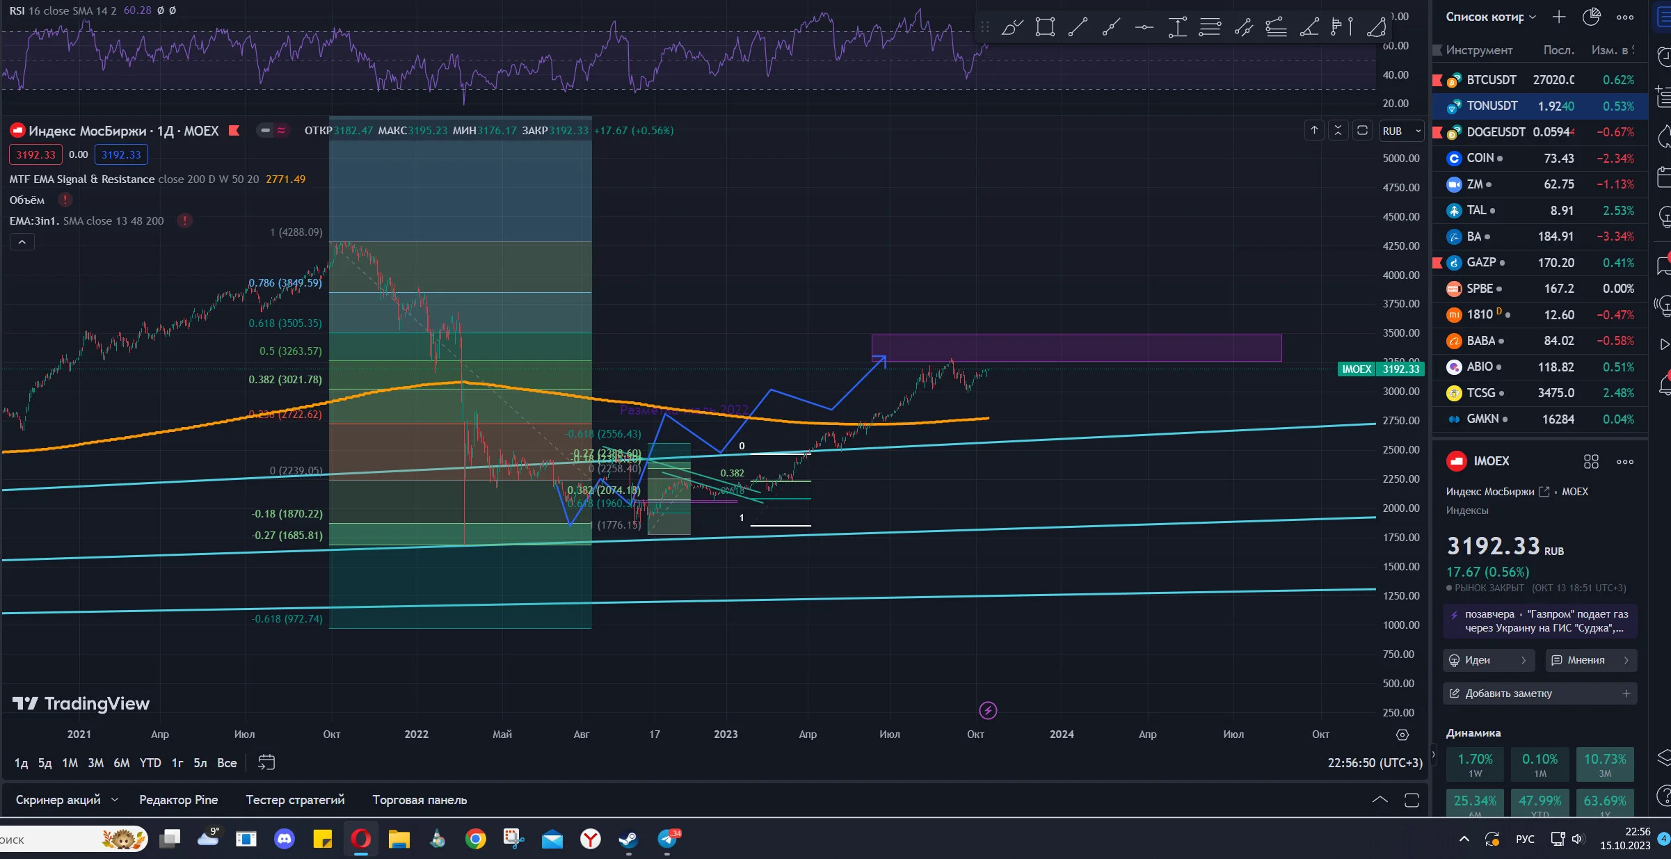Select the fixed range volume profile tool
Screen dimensions: 1671x859
1342,28
